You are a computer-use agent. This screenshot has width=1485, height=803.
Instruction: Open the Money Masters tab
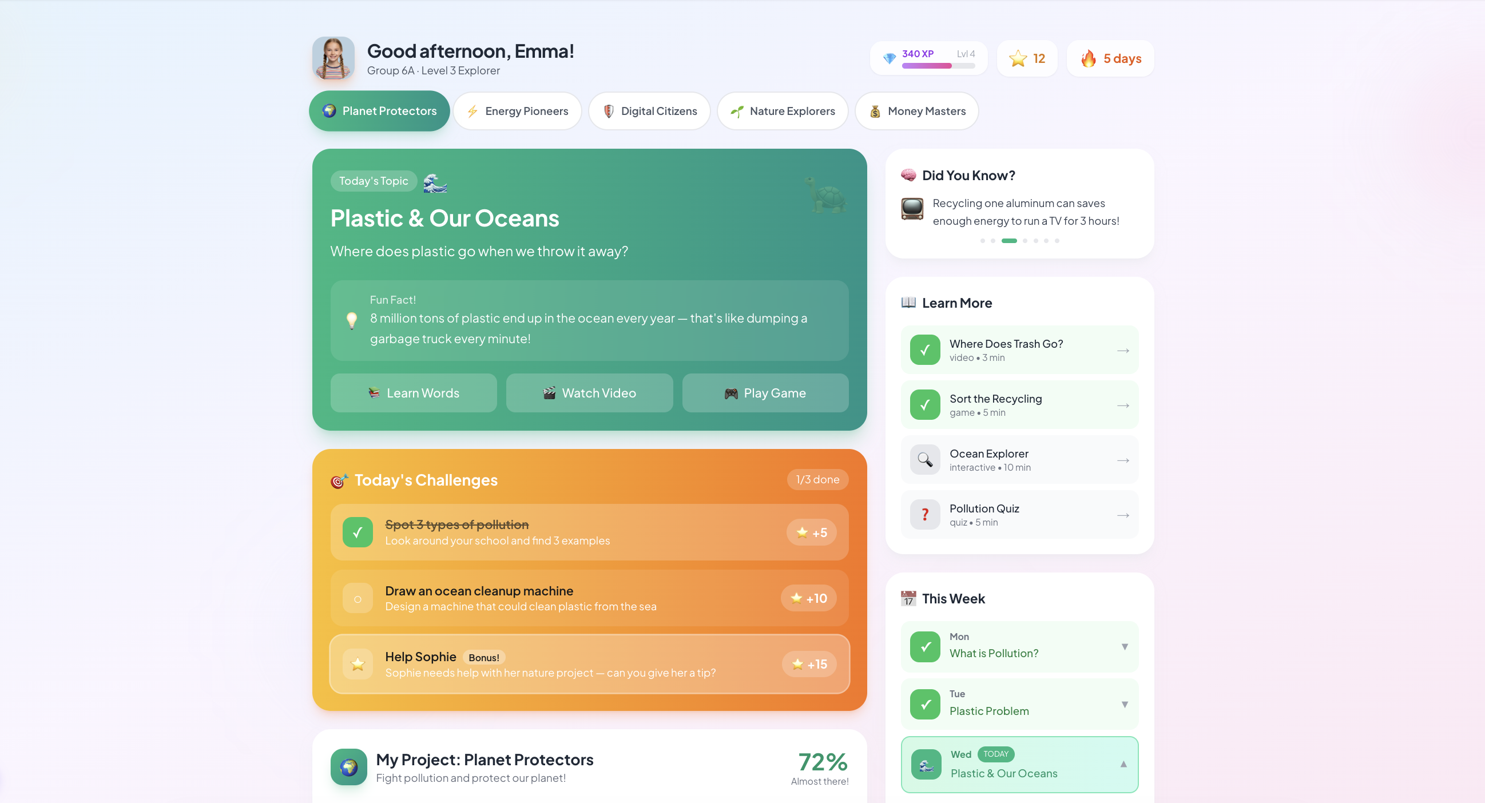point(916,111)
